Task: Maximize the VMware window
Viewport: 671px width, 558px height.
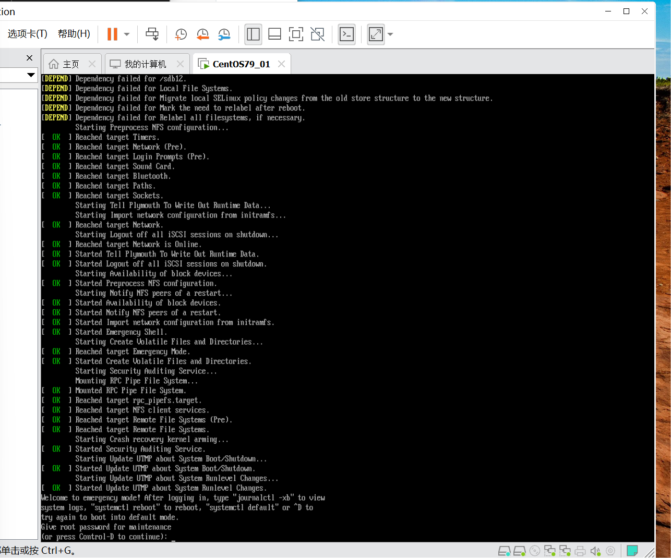Action: click(626, 11)
